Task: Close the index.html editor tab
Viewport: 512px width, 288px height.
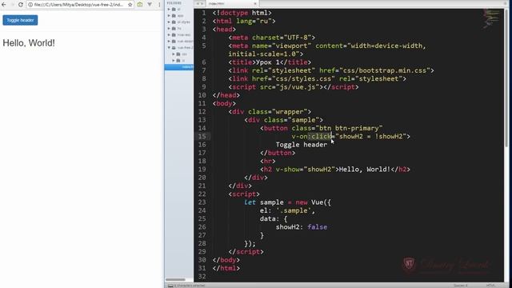Action: pos(255,3)
